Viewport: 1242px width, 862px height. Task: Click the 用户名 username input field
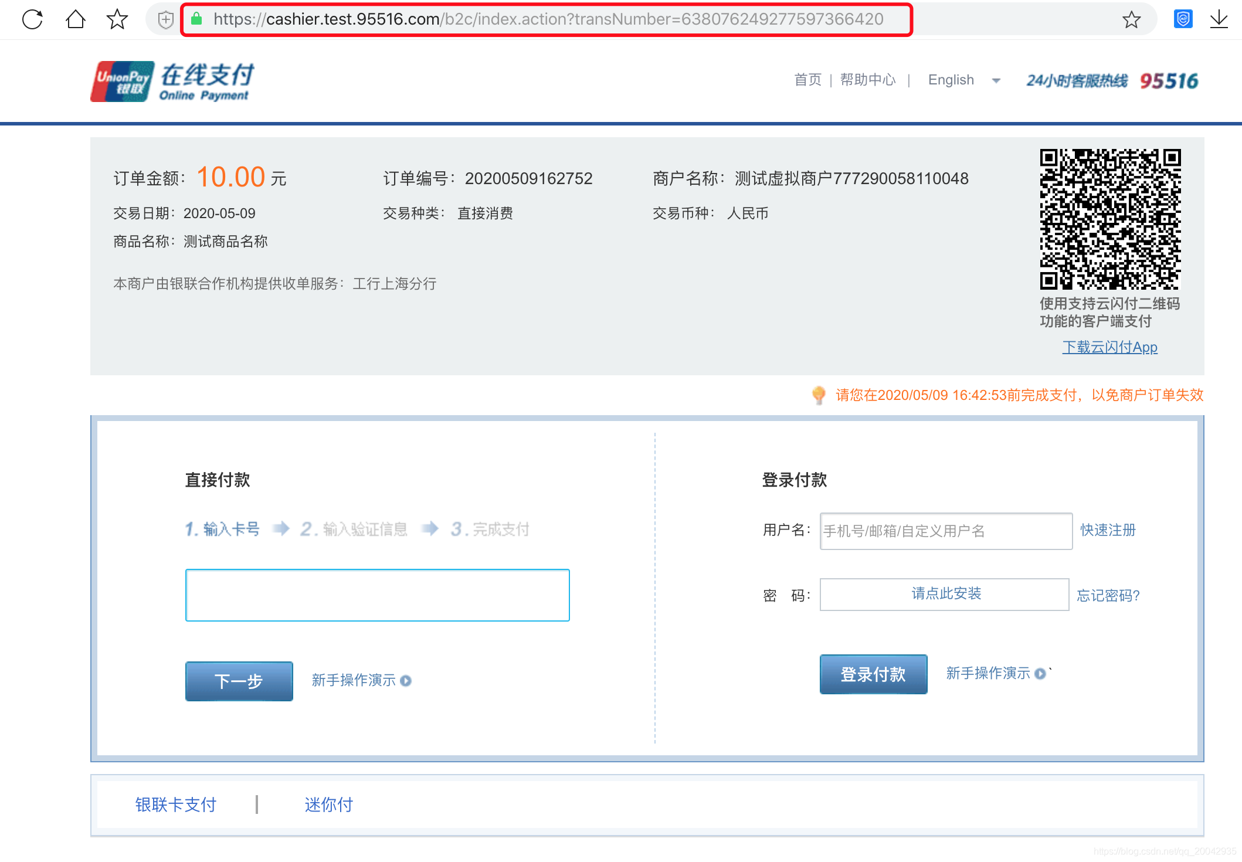(945, 531)
